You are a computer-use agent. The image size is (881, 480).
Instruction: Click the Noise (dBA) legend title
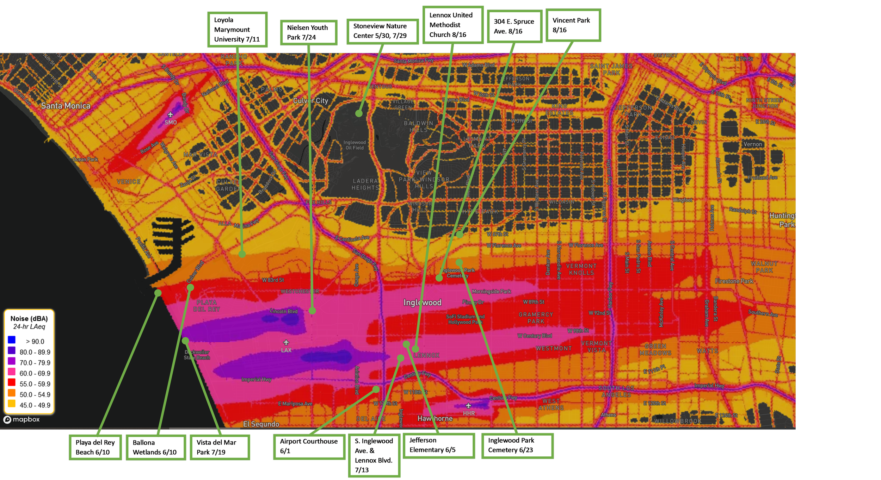tap(29, 319)
